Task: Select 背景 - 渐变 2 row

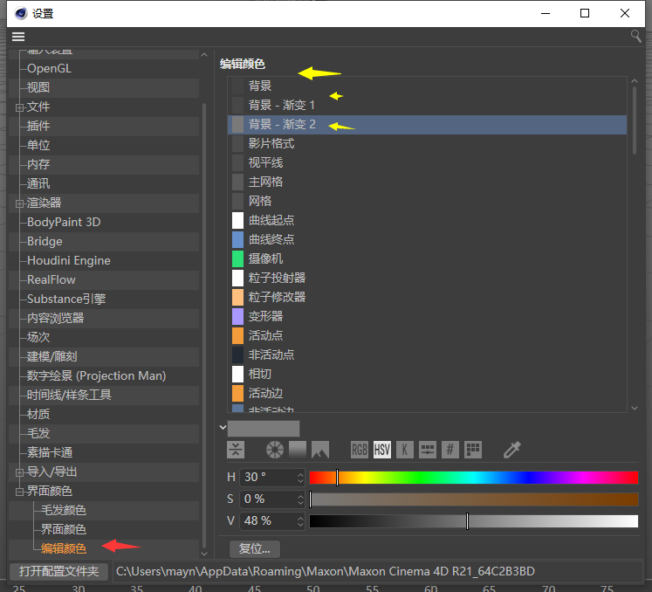Action: coord(427,124)
